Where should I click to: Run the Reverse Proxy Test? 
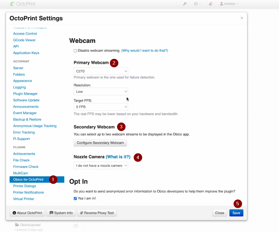[x=97, y=213]
